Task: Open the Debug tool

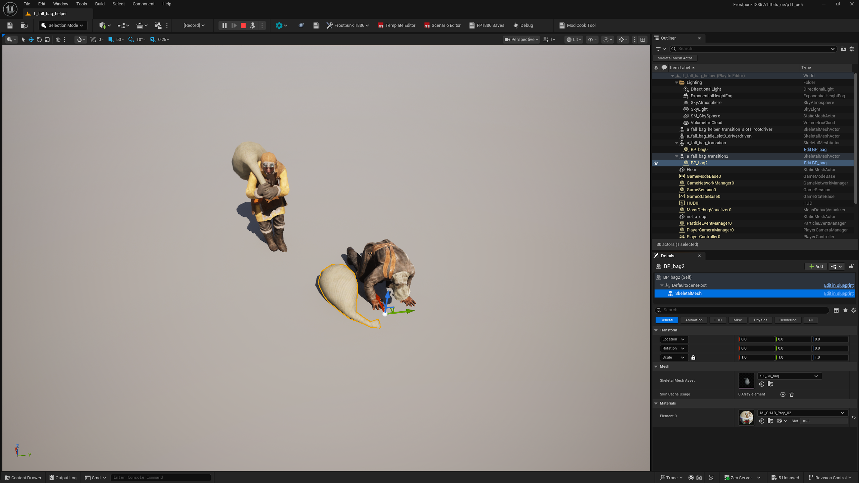Action: pos(523,25)
